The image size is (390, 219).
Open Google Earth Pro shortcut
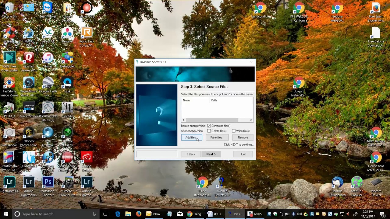(x=48, y=87)
